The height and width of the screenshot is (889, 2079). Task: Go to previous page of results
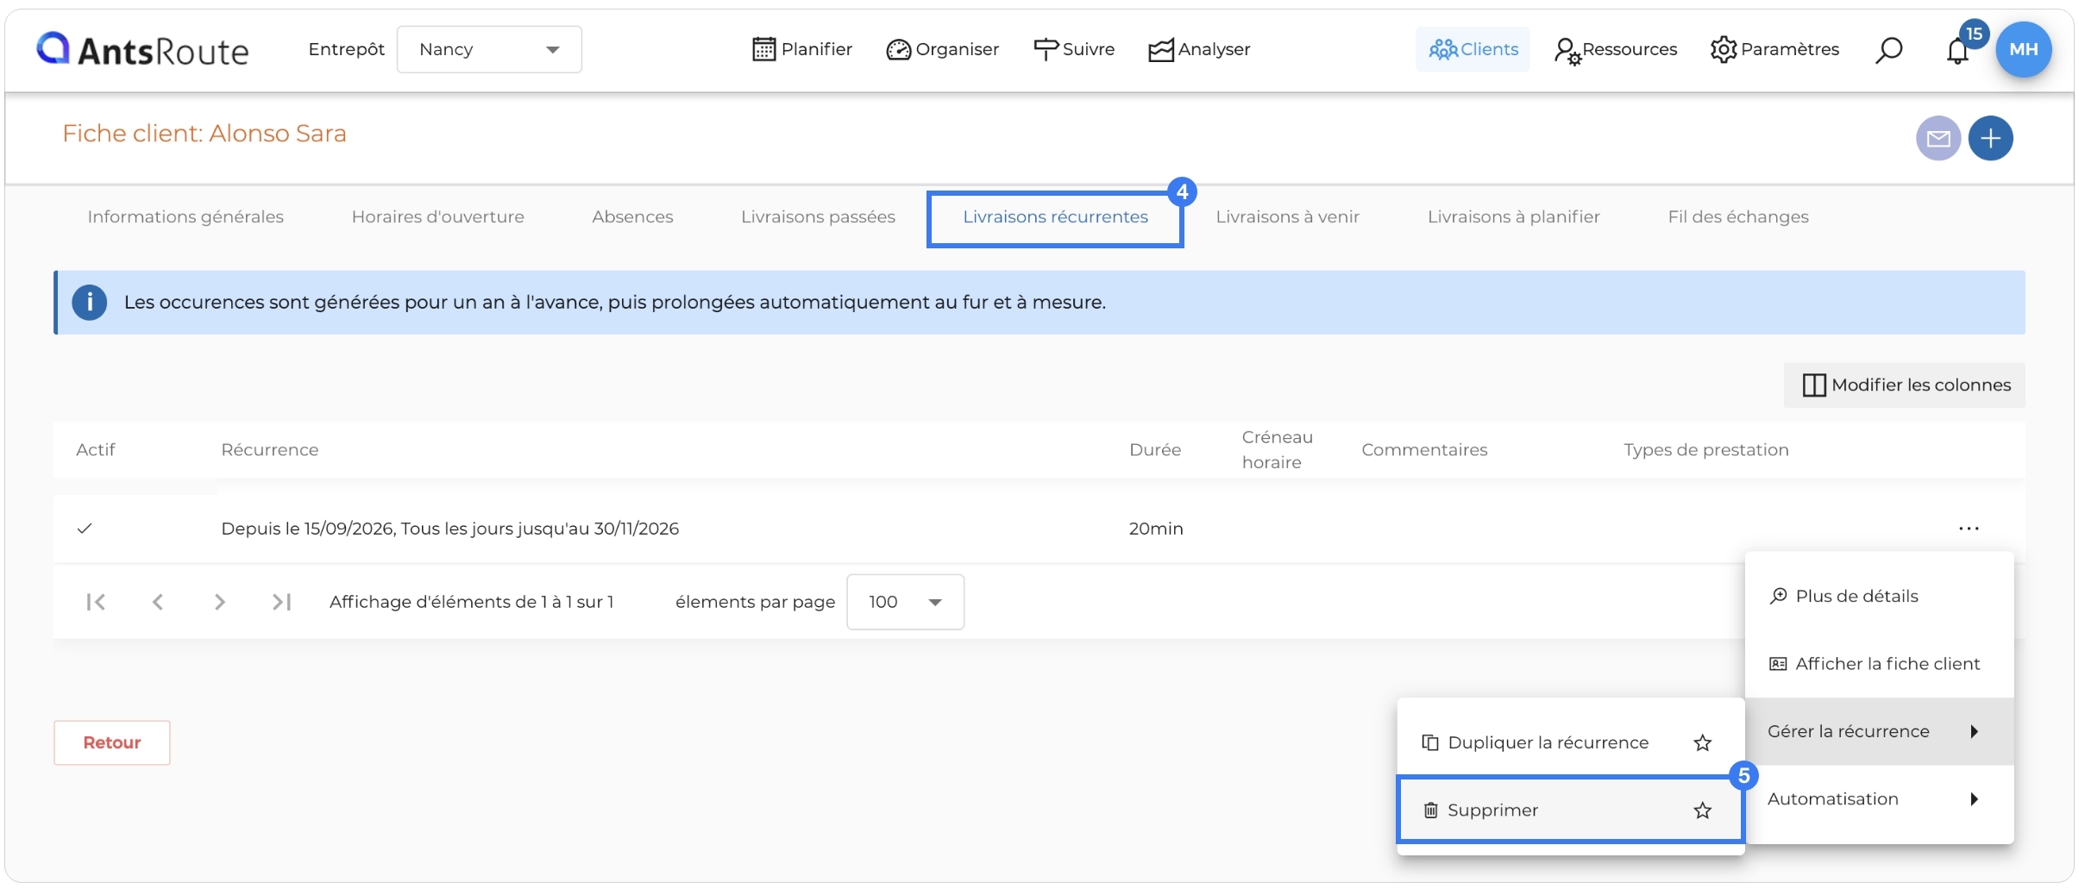coord(158,602)
